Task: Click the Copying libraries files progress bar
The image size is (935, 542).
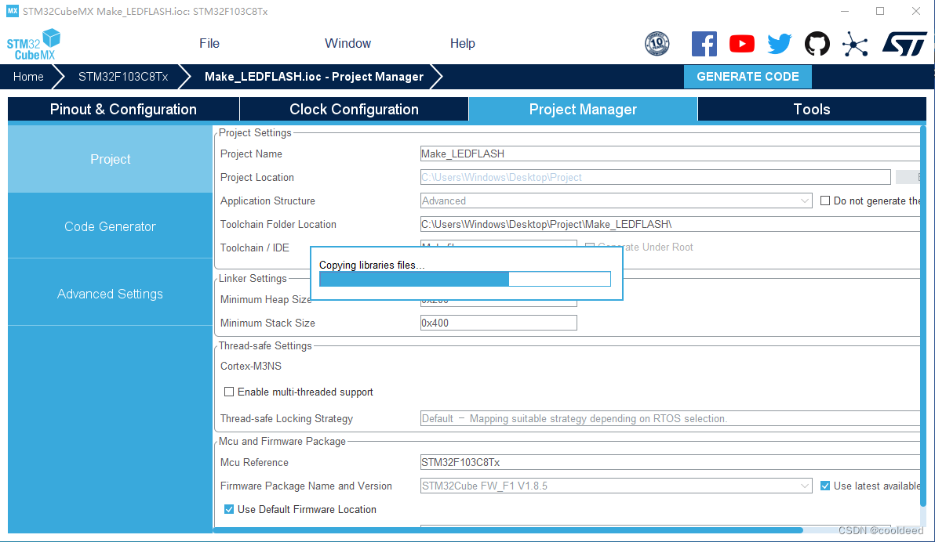Action: coord(465,279)
